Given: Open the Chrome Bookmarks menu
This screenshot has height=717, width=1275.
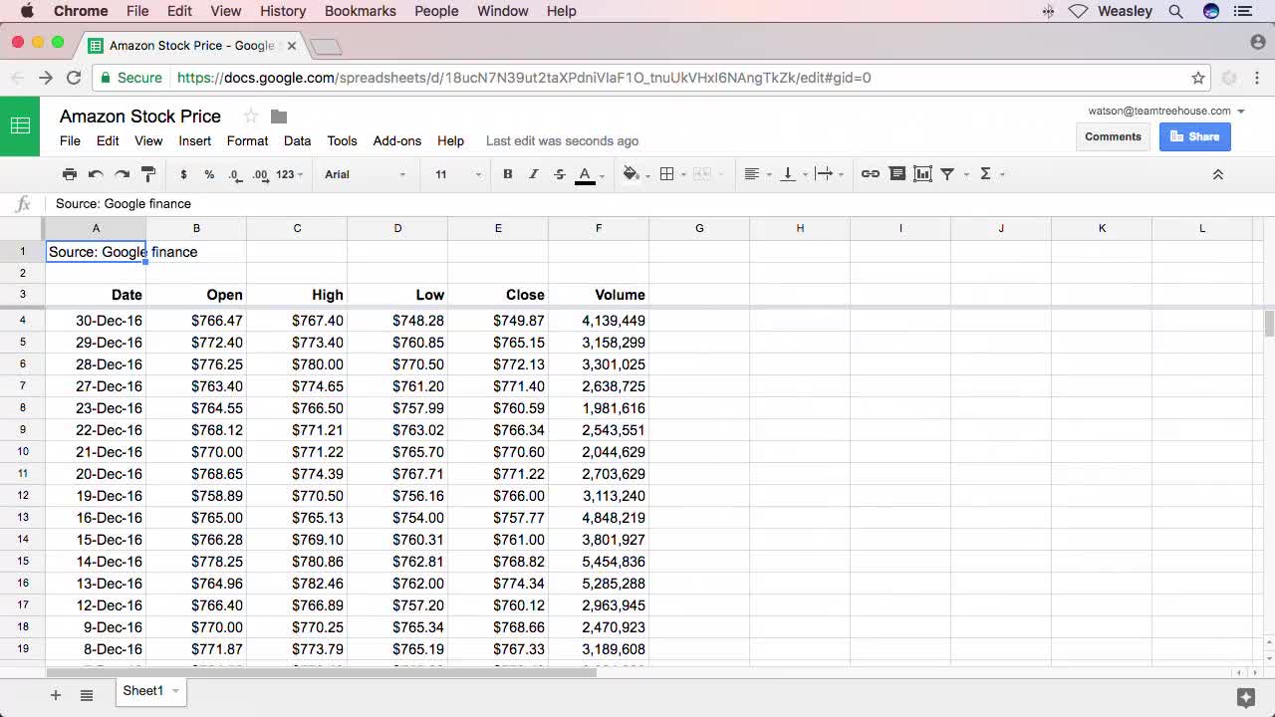Looking at the screenshot, I should click(361, 11).
